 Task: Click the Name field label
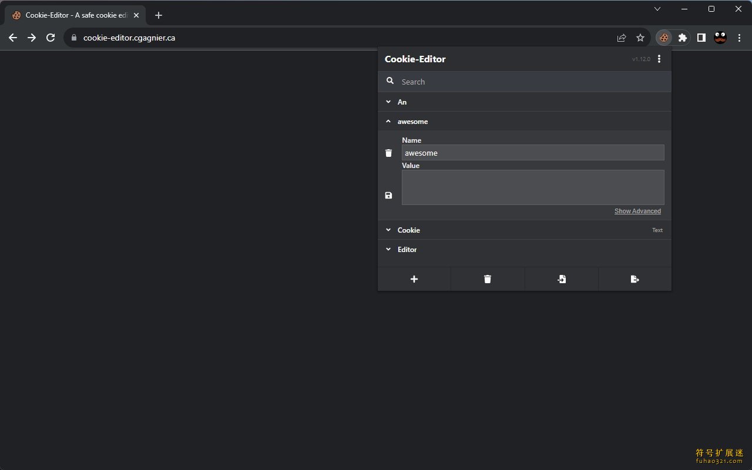[x=411, y=140]
